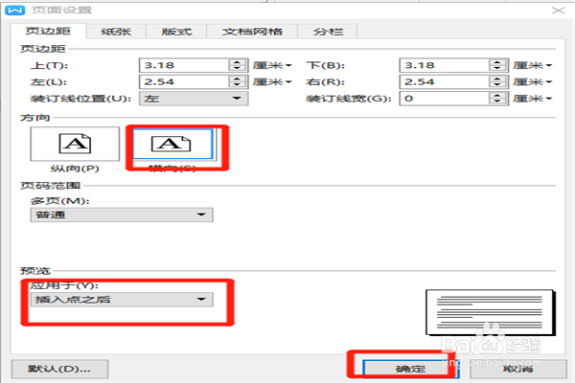Screen dimensions: 575x383
Task: Open the 版式 tab
Action: (176, 32)
